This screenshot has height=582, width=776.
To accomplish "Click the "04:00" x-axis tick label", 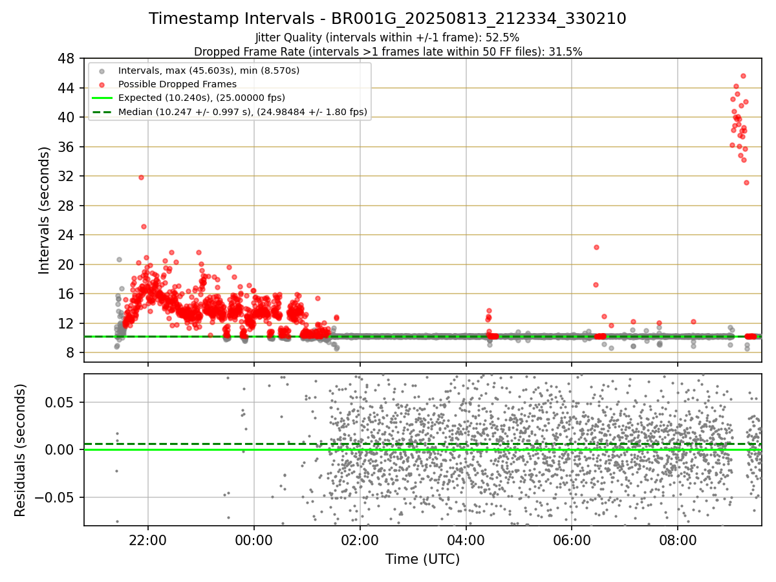I will pos(466,540).
